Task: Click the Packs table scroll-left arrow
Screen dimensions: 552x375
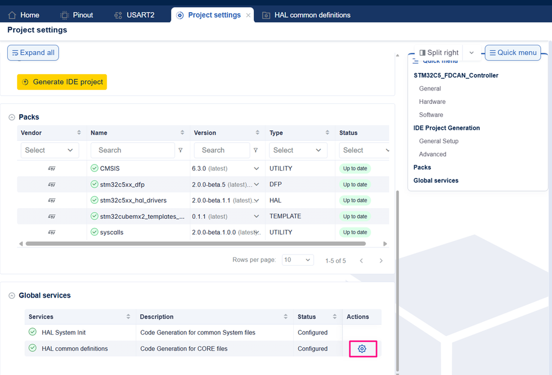Action: pyautogui.click(x=21, y=244)
